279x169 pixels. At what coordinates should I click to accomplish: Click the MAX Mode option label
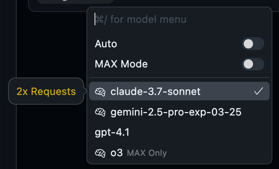pyautogui.click(x=121, y=64)
